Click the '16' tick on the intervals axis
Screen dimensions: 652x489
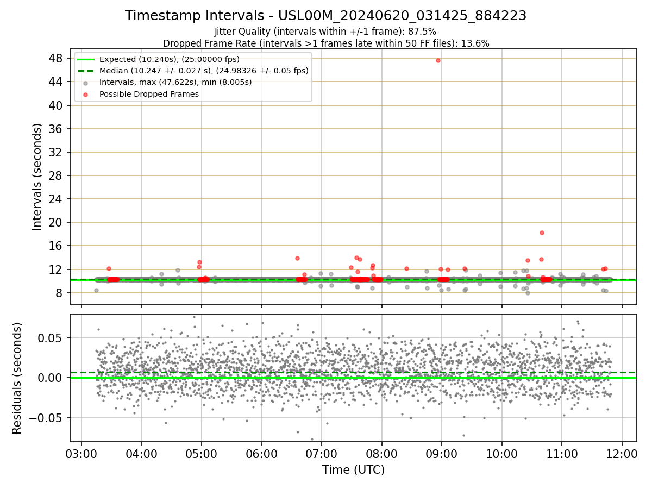click(56, 246)
